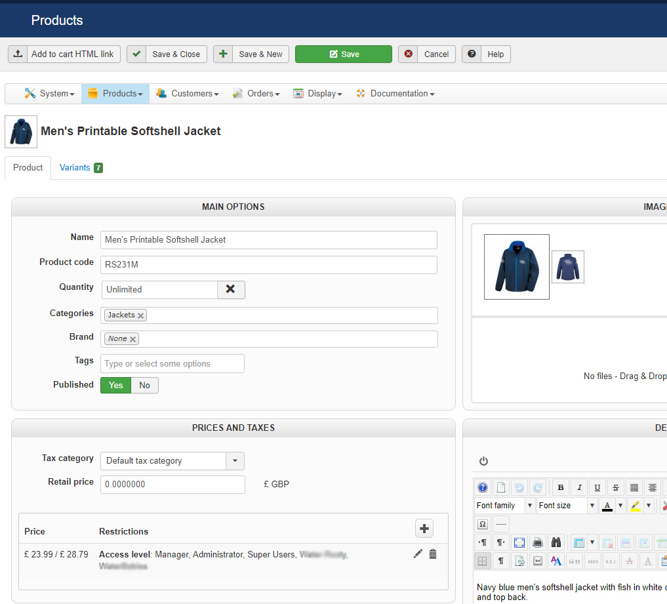Image resolution: width=667 pixels, height=604 pixels.
Task: Click the Italic formatting icon
Action: coord(578,487)
